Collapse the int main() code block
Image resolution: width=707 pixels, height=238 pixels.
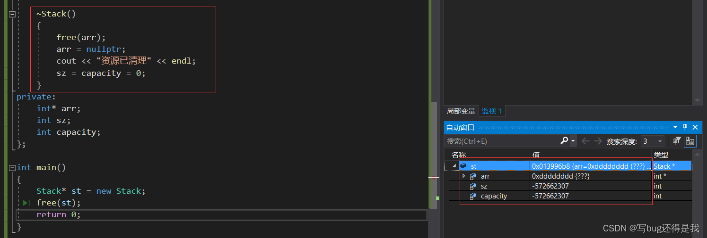(12, 167)
